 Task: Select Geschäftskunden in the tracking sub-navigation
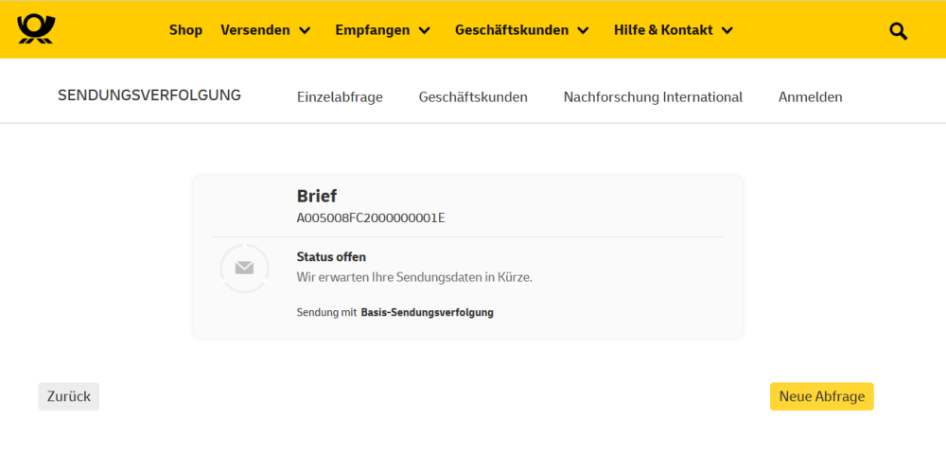(473, 96)
